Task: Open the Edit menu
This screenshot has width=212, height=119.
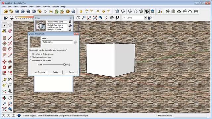Action: coord(9,7)
